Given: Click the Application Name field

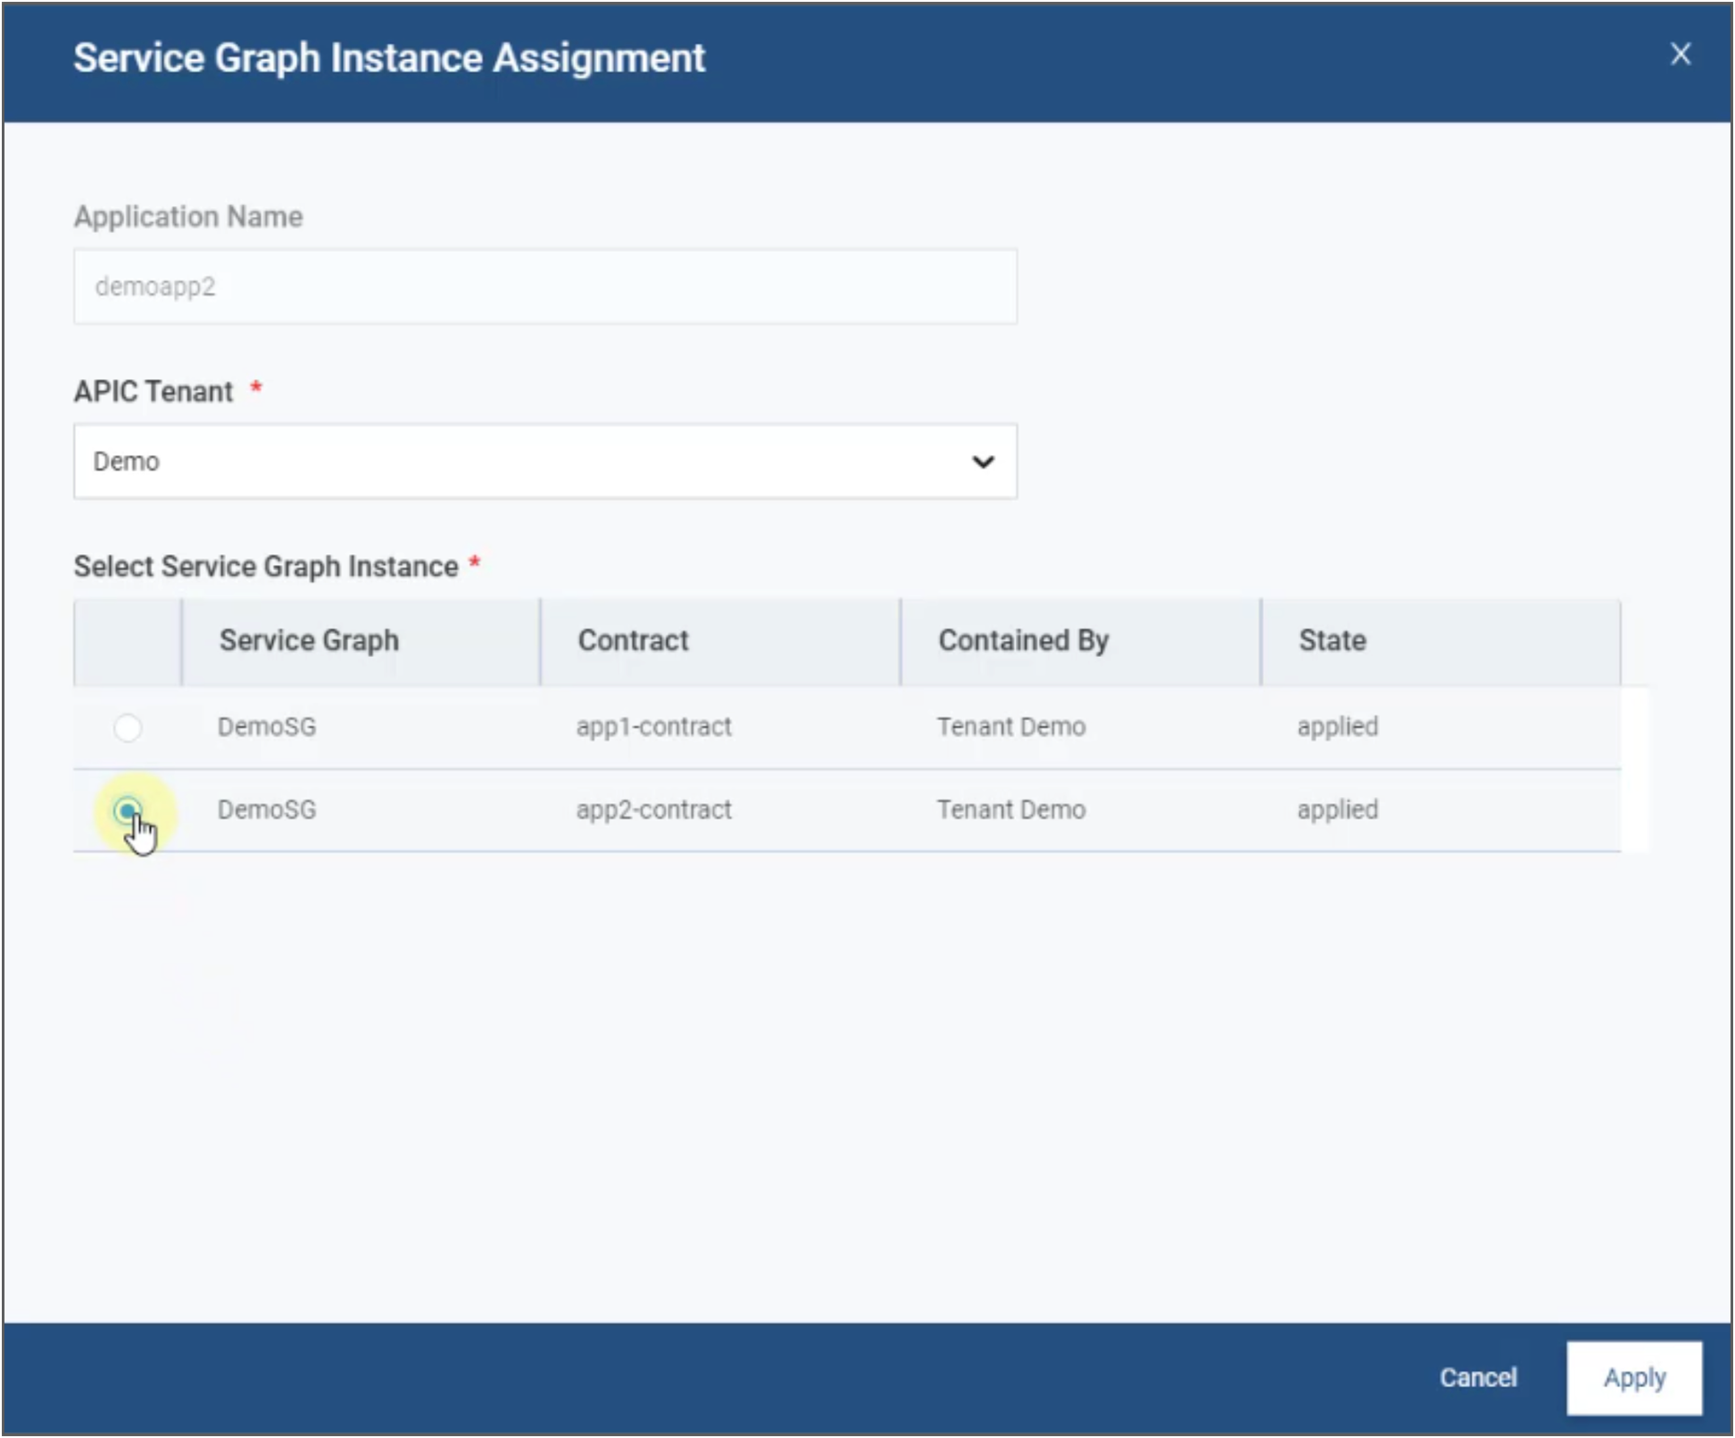Looking at the screenshot, I should (545, 287).
